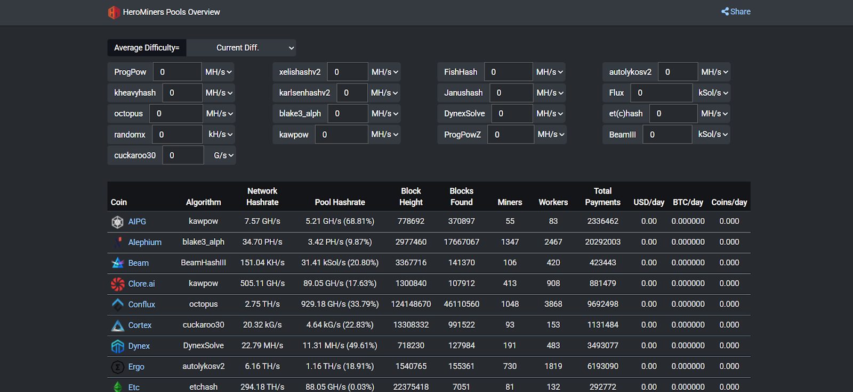This screenshot has height=392, width=853.
Task: Visit the Conflux pool link
Action: 141,305
